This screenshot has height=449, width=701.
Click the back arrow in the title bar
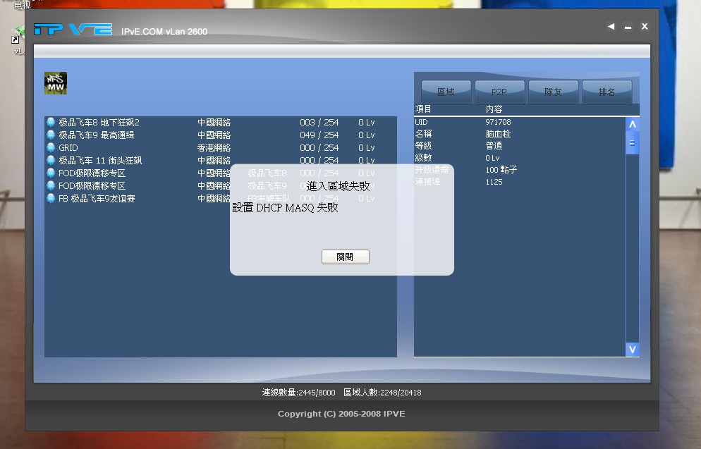point(611,26)
